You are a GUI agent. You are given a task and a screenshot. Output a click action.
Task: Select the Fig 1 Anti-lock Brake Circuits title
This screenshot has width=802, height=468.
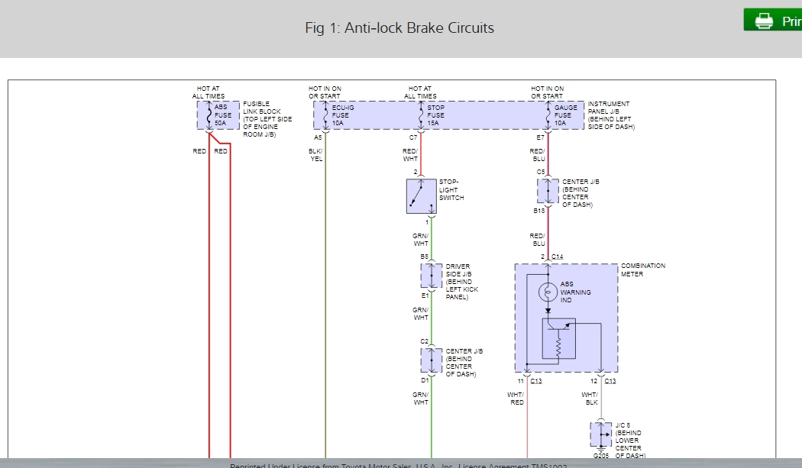[399, 28]
